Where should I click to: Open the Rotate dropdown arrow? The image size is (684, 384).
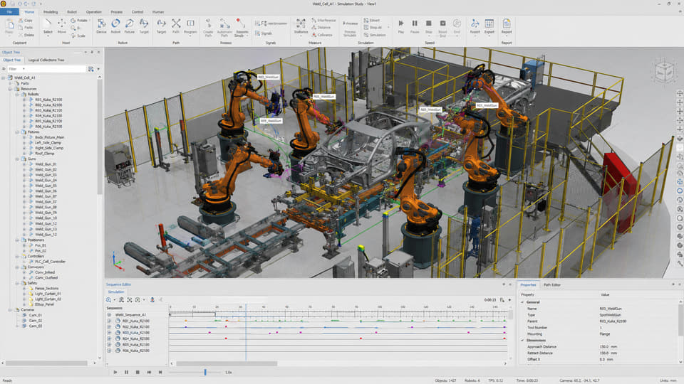point(90,21)
